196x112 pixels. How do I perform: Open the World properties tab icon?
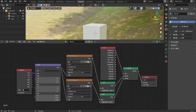click(x=166, y=29)
